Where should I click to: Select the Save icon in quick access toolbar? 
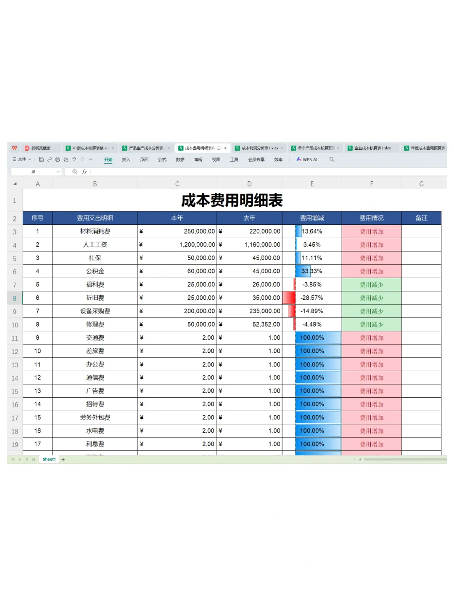41,159
